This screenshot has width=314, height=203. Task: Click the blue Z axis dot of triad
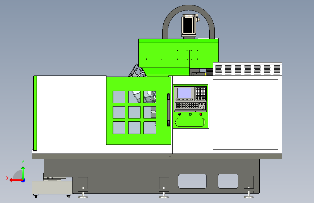24,180
